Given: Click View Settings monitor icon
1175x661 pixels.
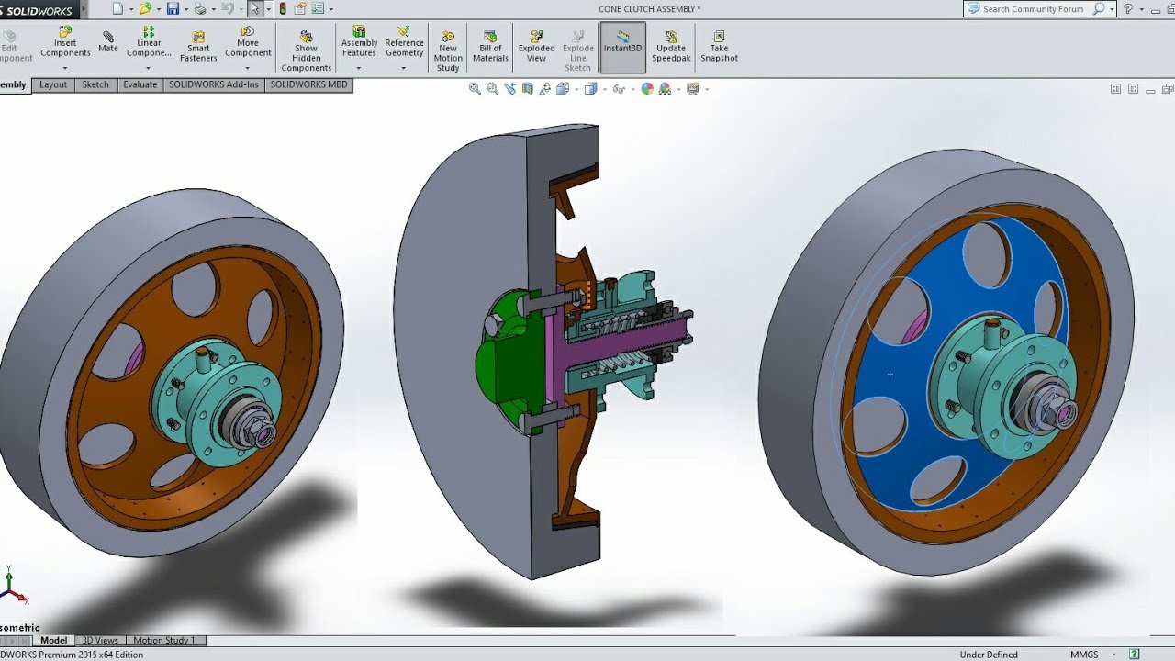Looking at the screenshot, I should coord(693,89).
